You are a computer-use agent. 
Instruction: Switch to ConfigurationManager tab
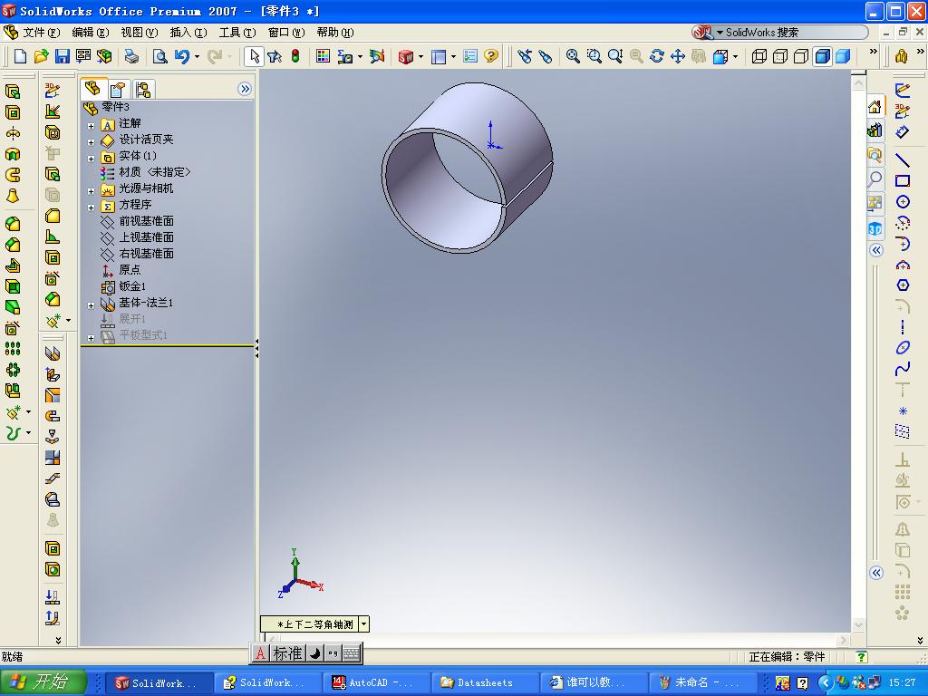tap(143, 90)
